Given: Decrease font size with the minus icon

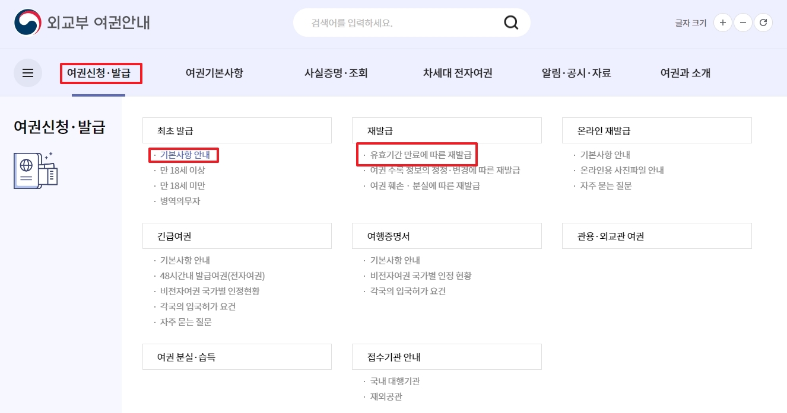Looking at the screenshot, I should (x=743, y=23).
